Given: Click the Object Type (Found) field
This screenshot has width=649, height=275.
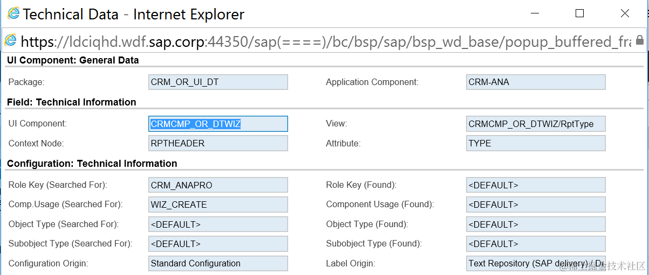Looking at the screenshot, I should tap(536, 224).
